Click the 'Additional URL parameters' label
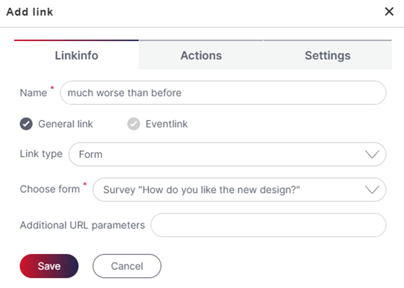Image resolution: width=404 pixels, height=288 pixels. (x=82, y=225)
